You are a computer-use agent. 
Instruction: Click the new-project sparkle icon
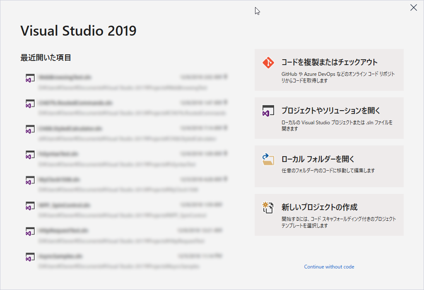(x=268, y=208)
